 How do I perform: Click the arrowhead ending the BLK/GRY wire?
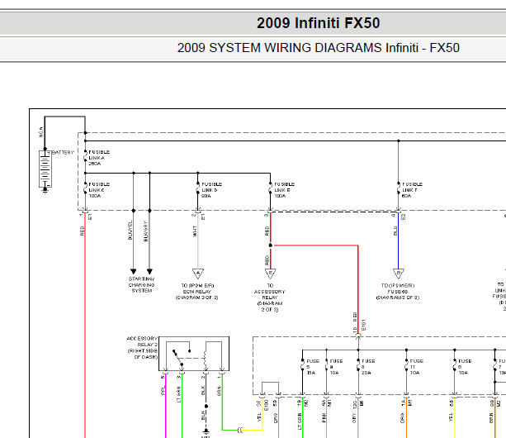point(149,271)
